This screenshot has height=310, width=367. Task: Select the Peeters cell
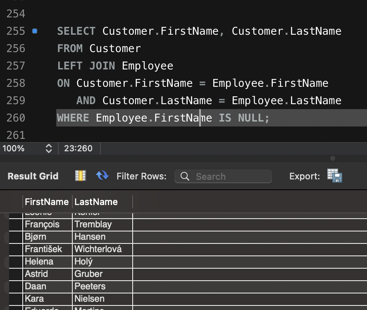coord(102,286)
